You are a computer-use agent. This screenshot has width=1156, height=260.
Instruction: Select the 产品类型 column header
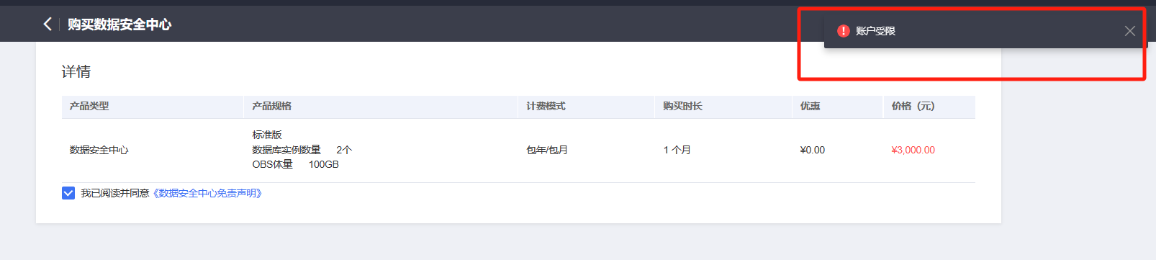(89, 106)
